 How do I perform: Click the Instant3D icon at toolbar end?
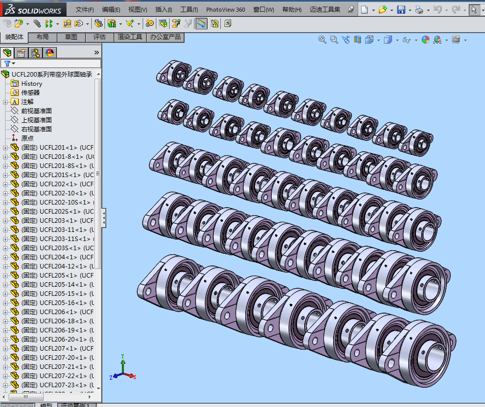[228, 23]
